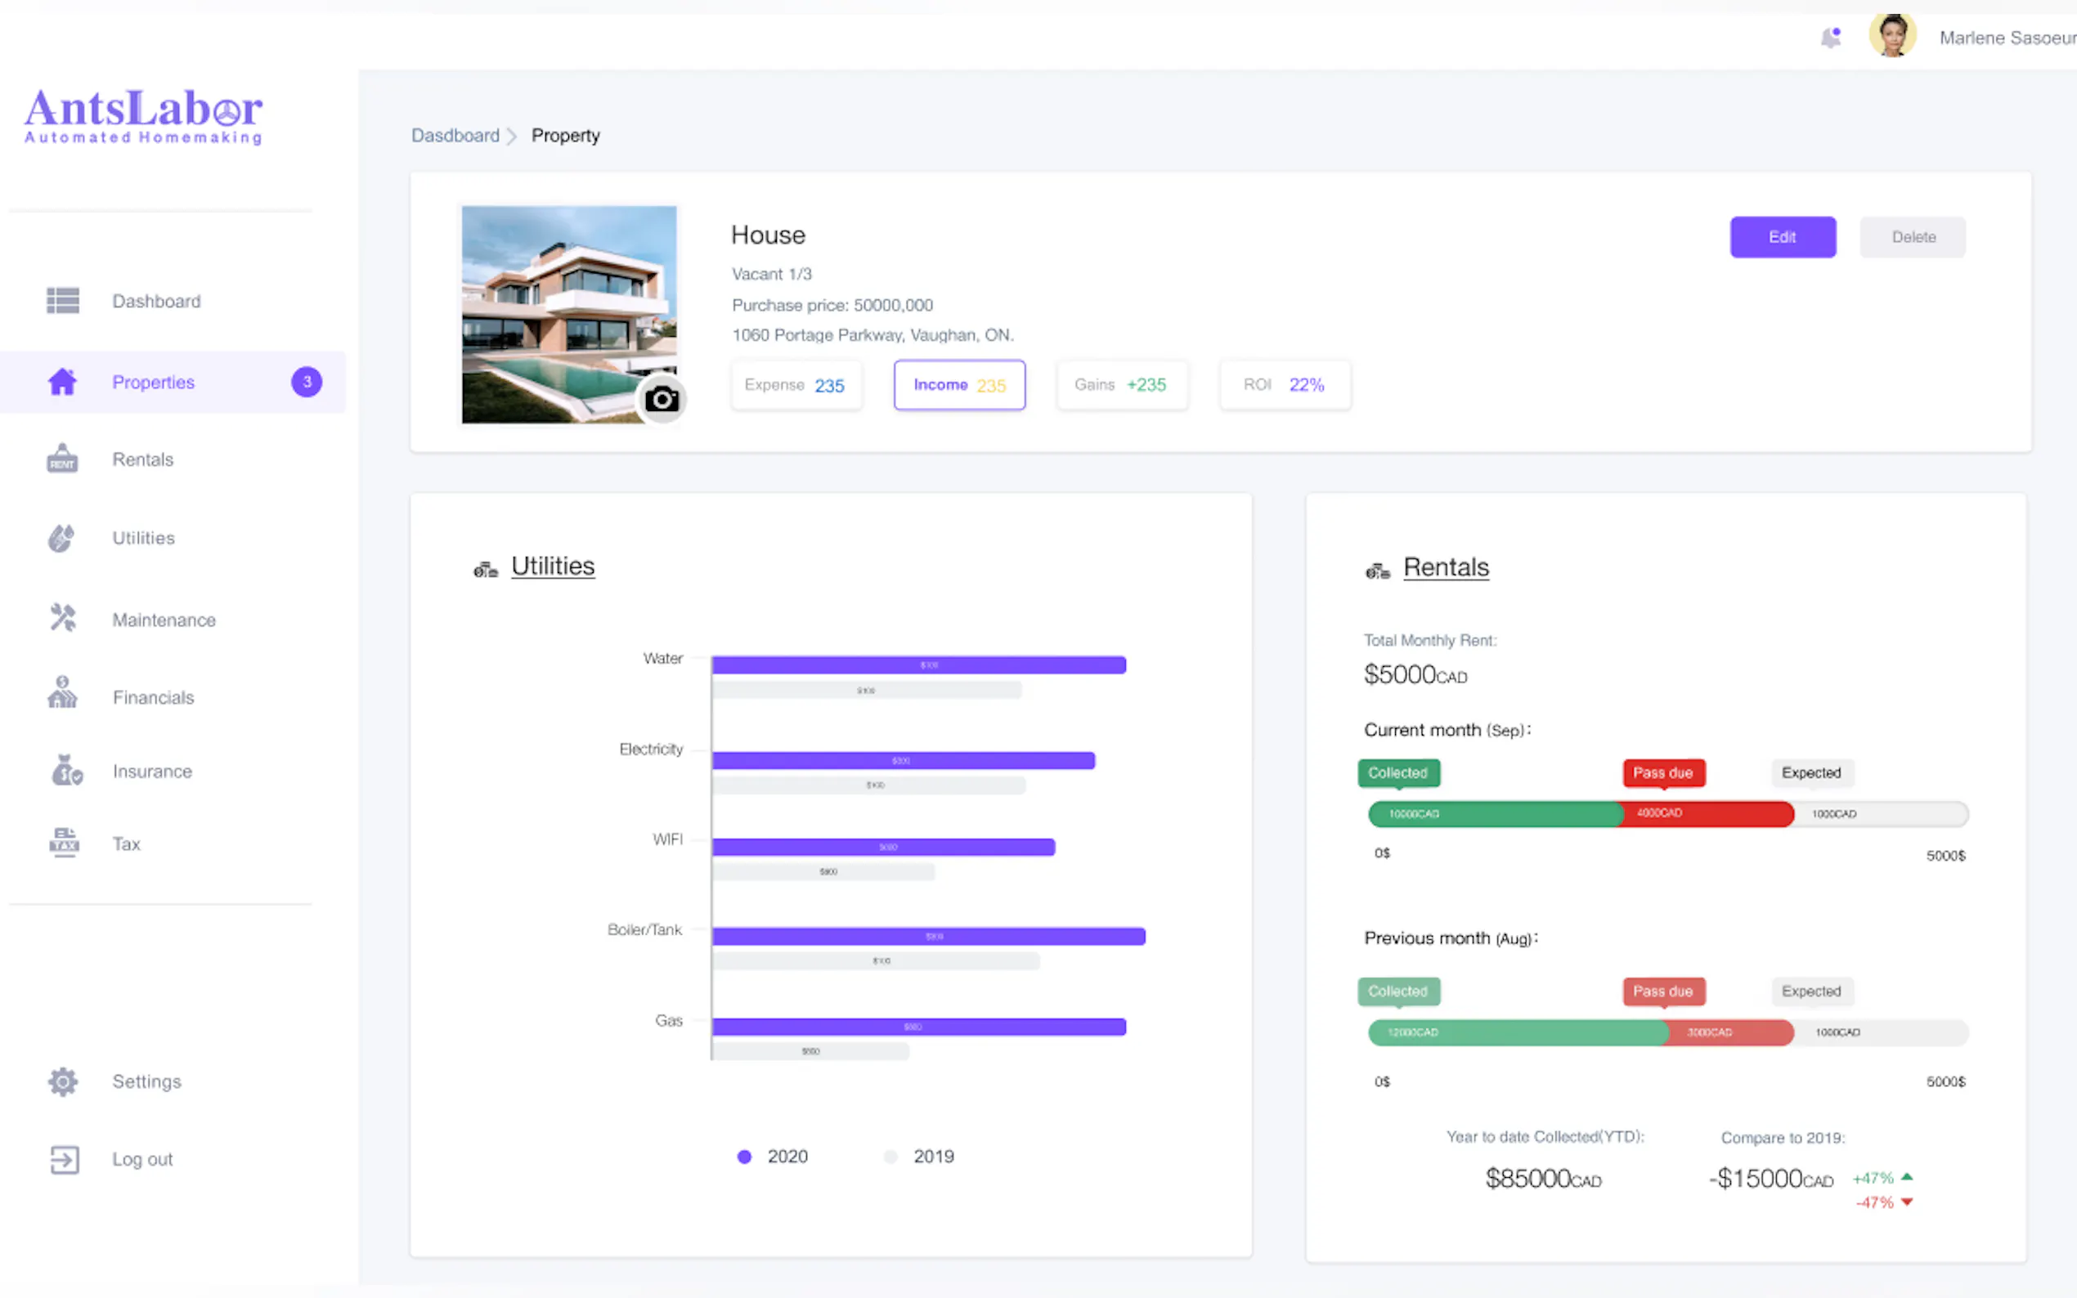Viewport: 2077px width, 1298px height.
Task: Open the notification bell
Action: pos(1830,38)
